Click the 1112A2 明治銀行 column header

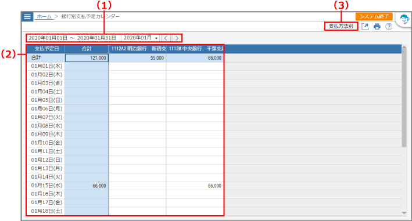pos(137,49)
